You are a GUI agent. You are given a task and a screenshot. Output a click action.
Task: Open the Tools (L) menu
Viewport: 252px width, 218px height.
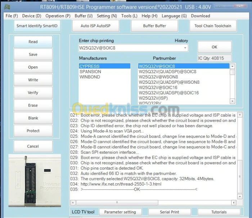pyautogui.click(x=129, y=16)
